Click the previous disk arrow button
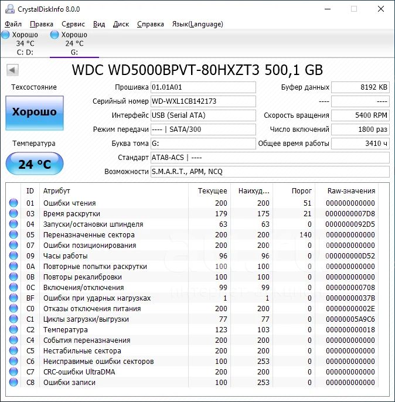 pos(12,70)
